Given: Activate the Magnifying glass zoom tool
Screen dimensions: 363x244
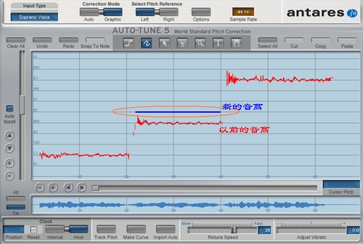Looking at the screenshot, I should point(200,43).
